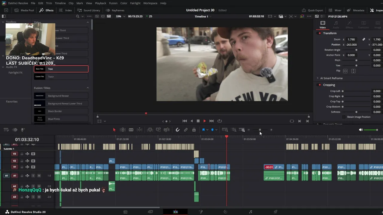Click the timeline zoom slider handle
This screenshot has width=383, height=215.
click(x=260, y=130)
